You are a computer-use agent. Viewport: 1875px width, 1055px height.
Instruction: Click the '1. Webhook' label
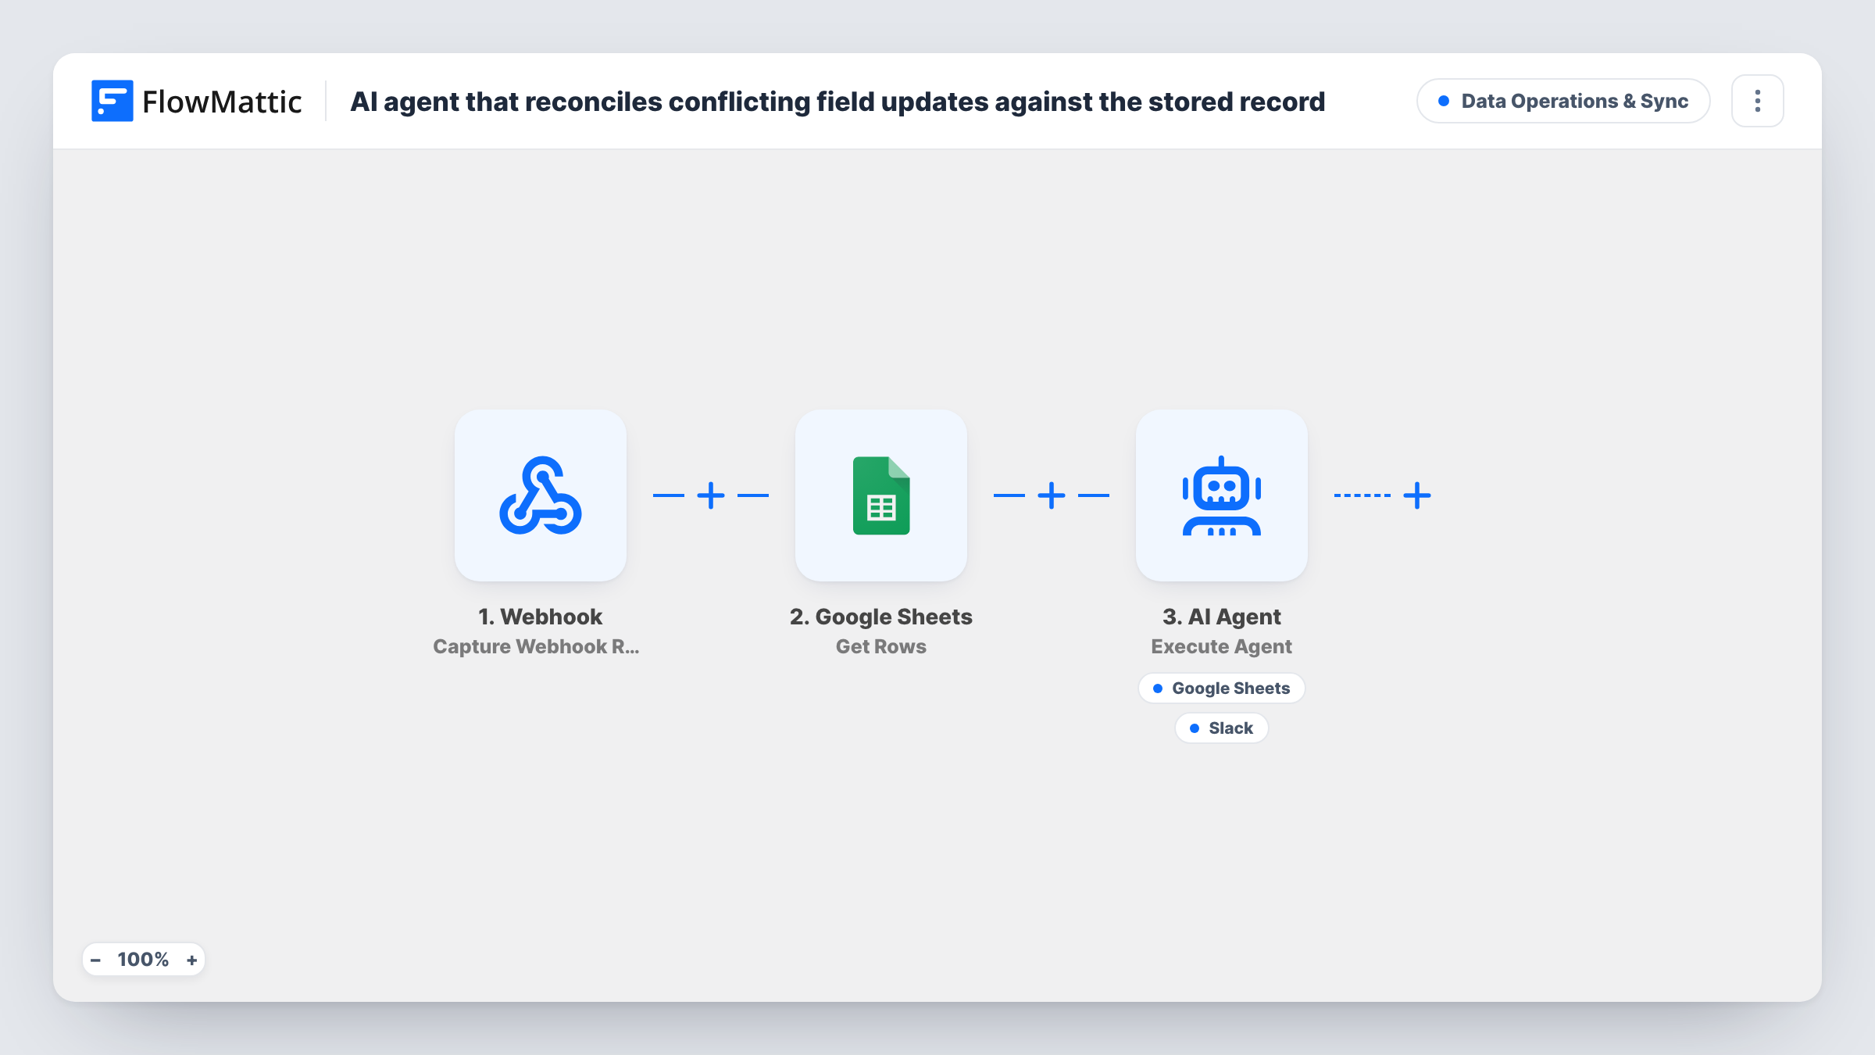tap(541, 617)
